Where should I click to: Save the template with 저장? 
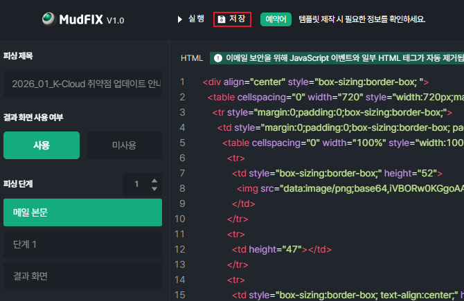coord(232,19)
